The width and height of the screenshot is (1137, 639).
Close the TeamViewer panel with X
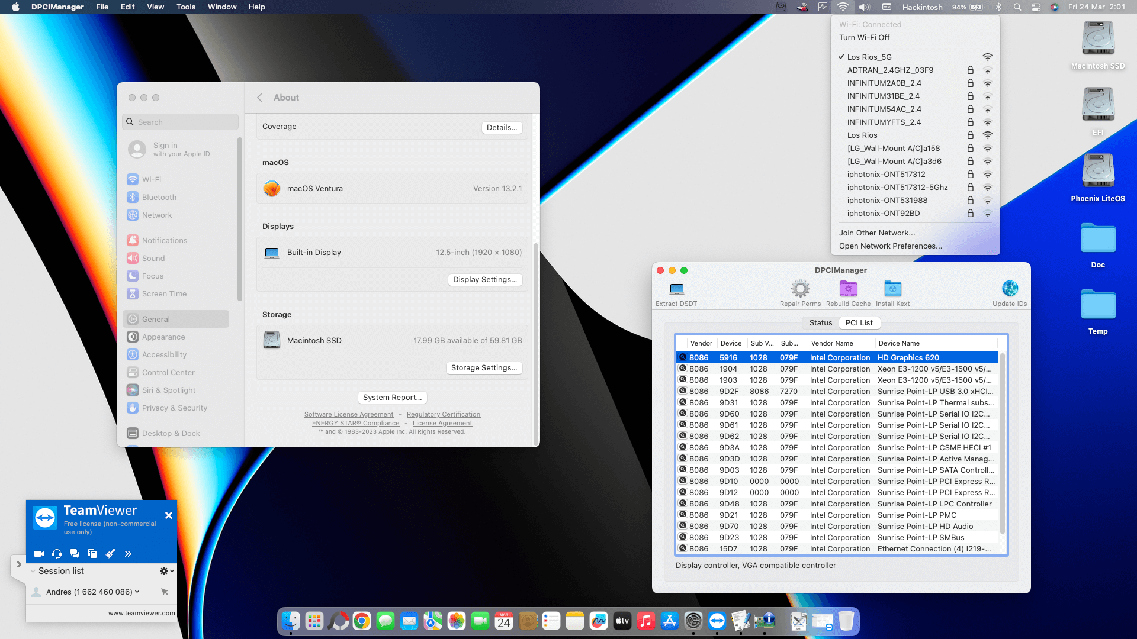(x=169, y=515)
